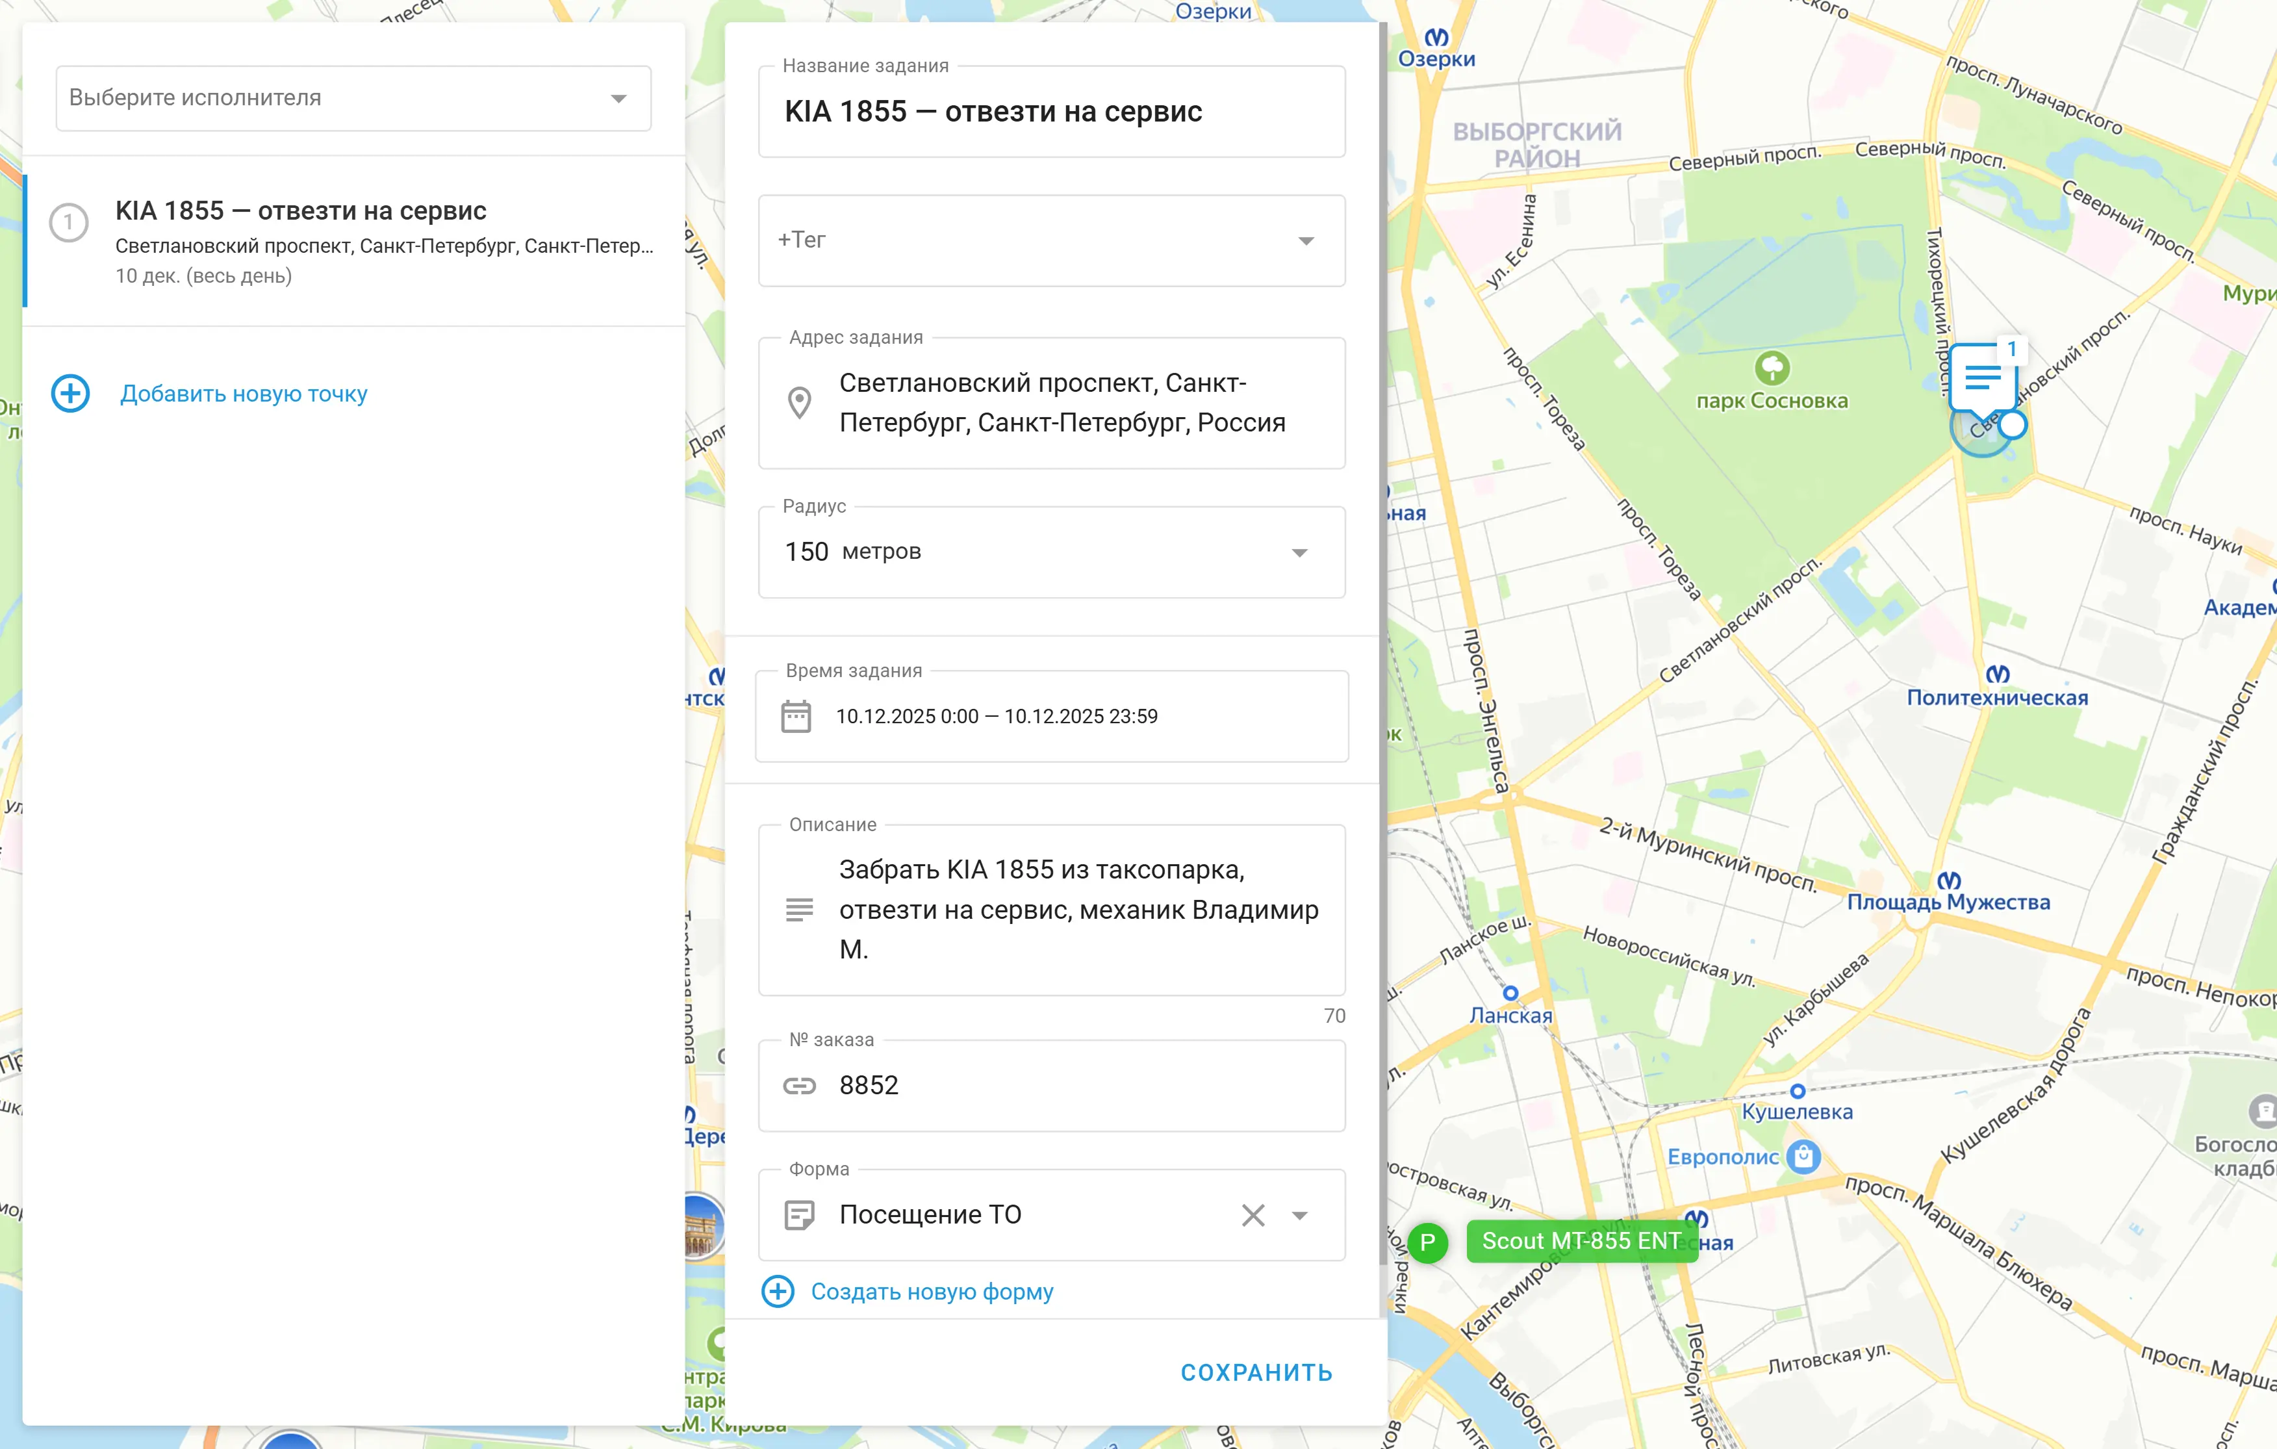The image size is (2277, 1449).
Task: Open the radius 150 метров dropdown
Action: click(1299, 552)
